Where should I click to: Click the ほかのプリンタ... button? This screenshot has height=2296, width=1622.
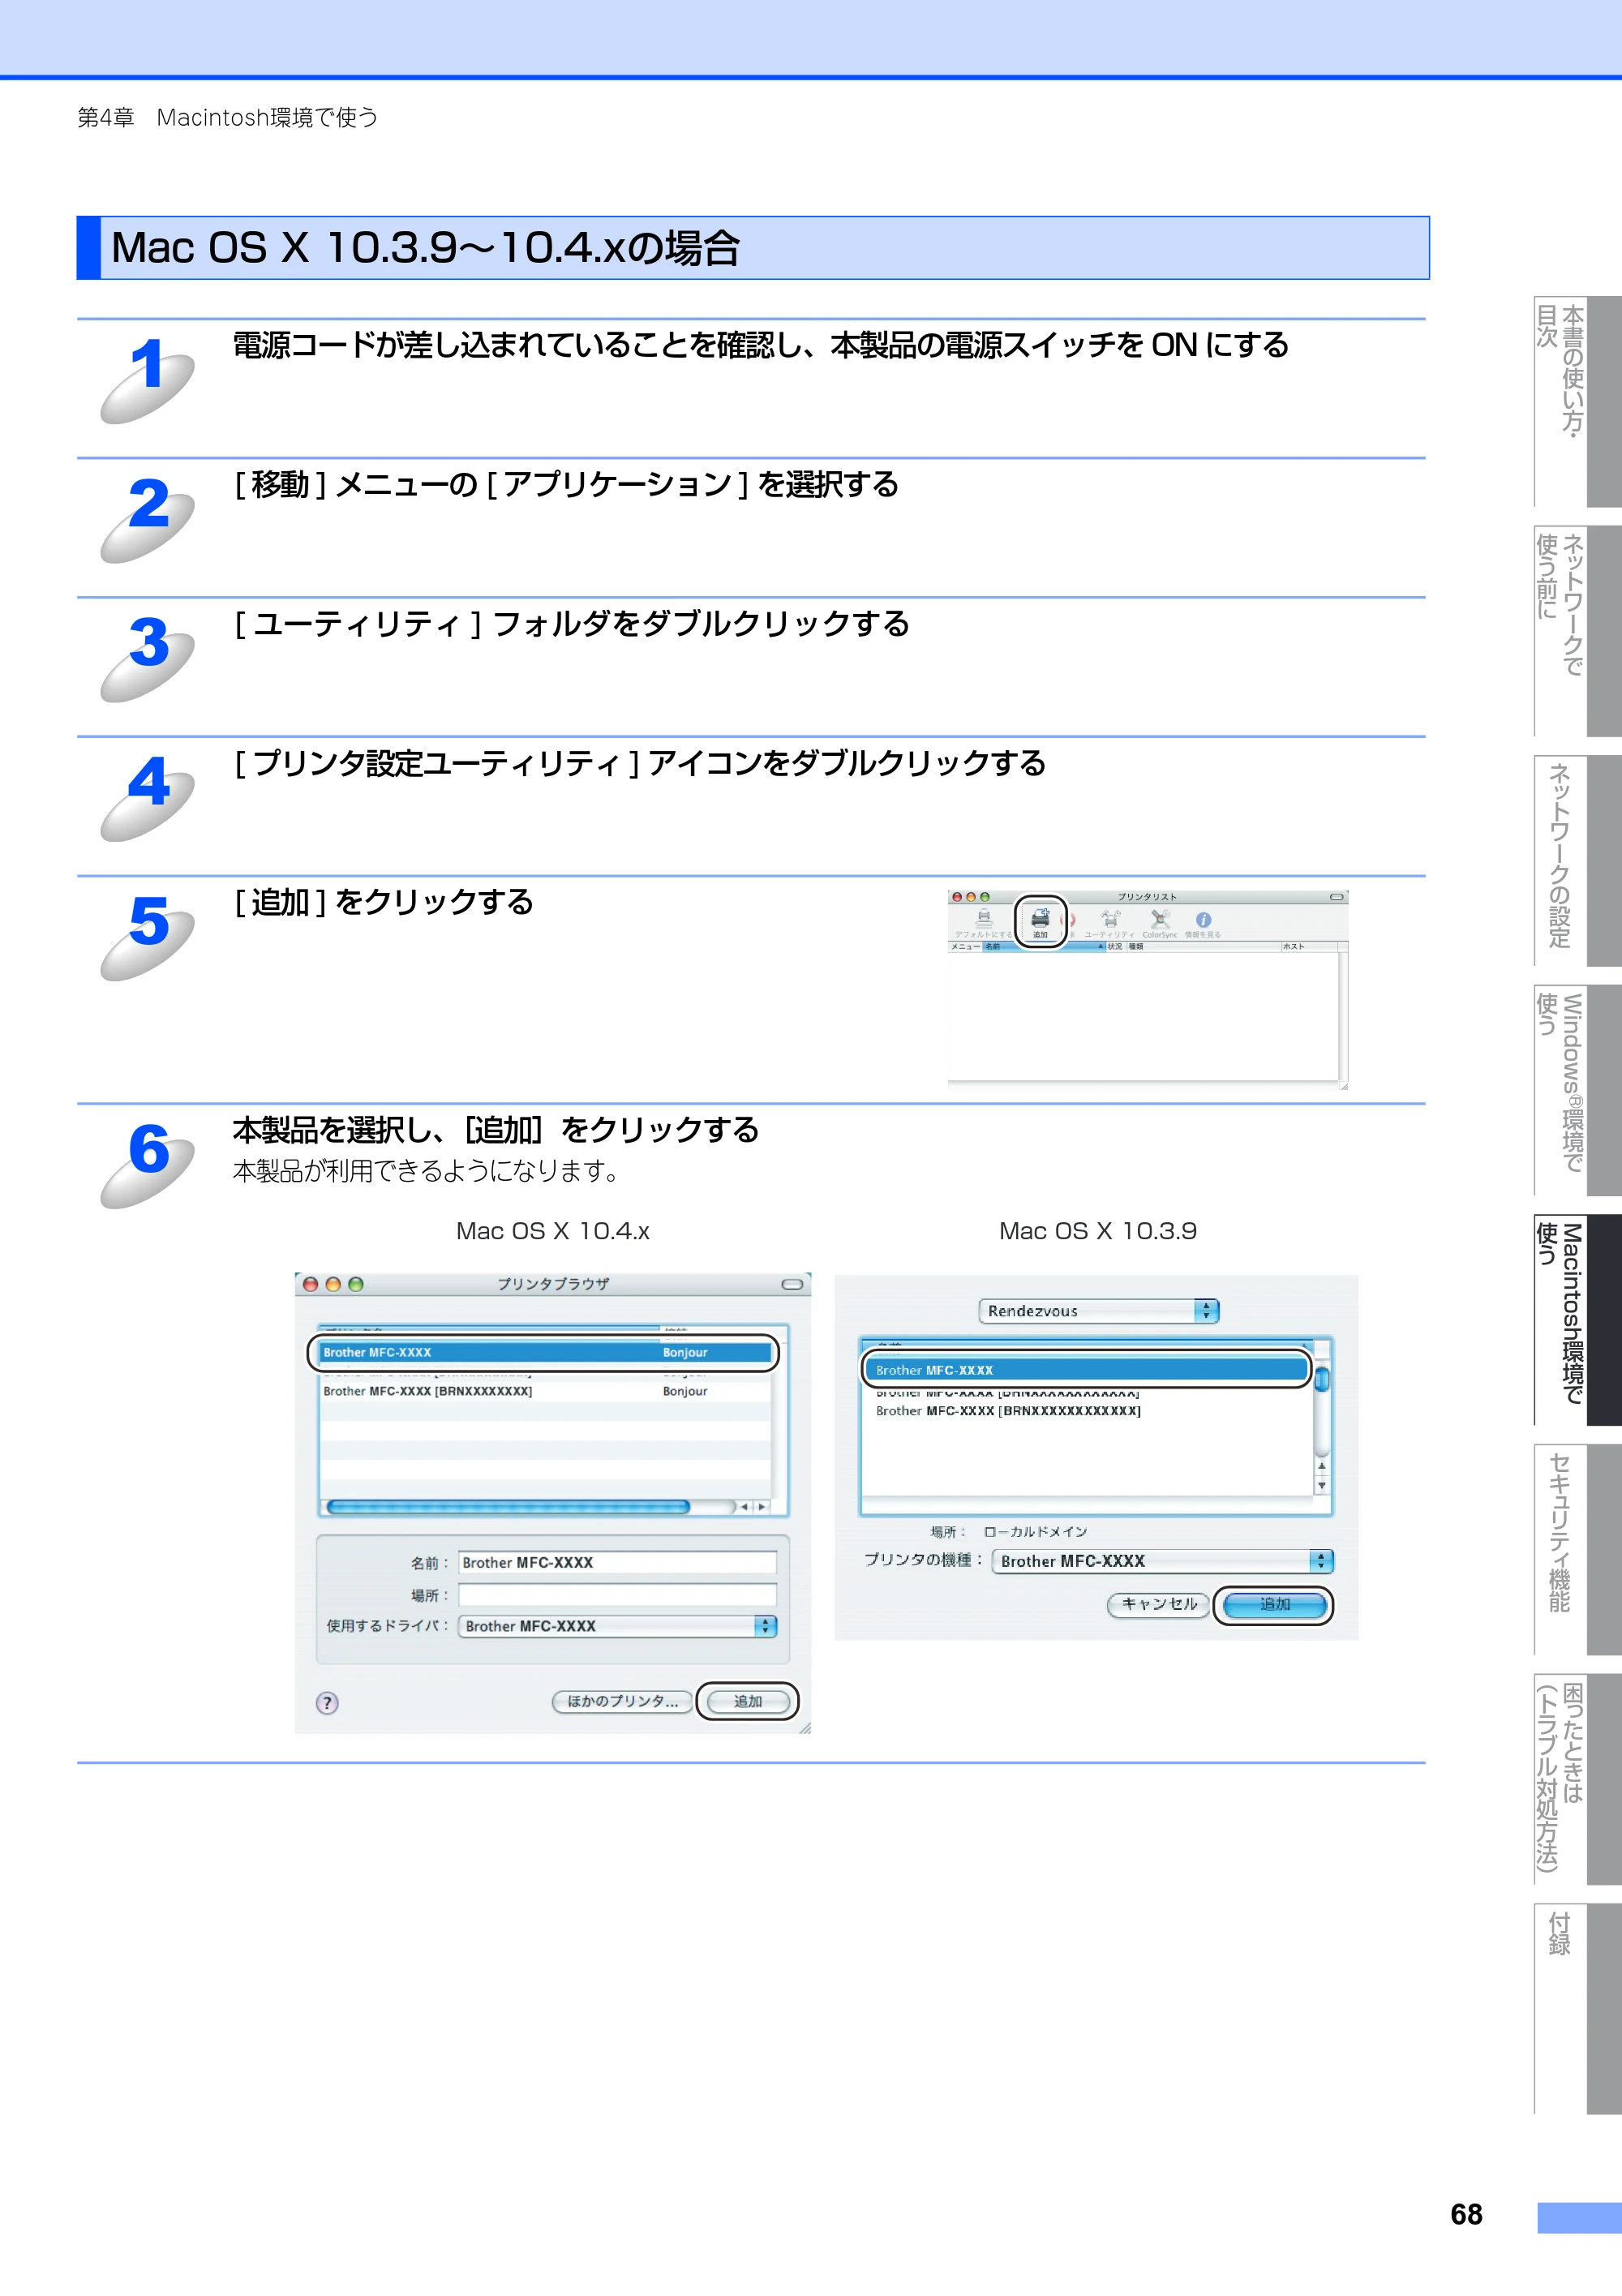[622, 1701]
